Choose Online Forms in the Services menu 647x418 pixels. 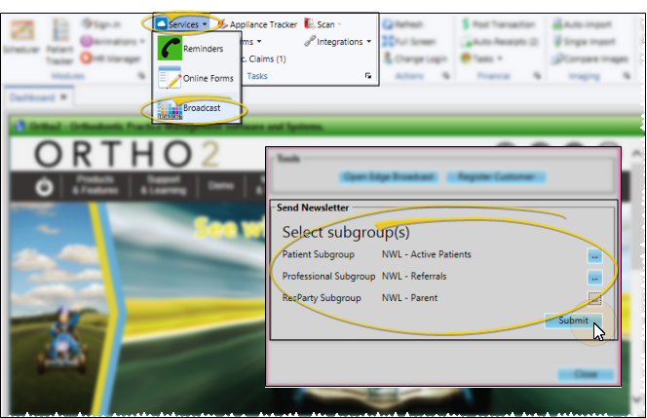tap(209, 79)
